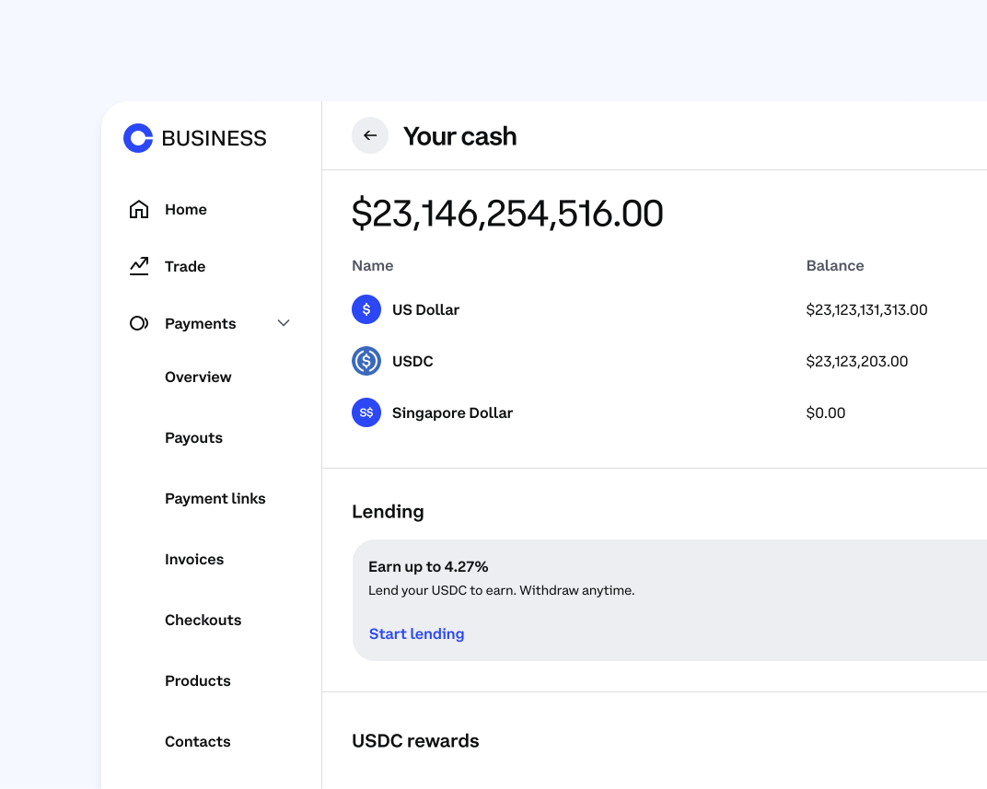
Task: Click Earn up to 4.27% text
Action: [x=428, y=566]
